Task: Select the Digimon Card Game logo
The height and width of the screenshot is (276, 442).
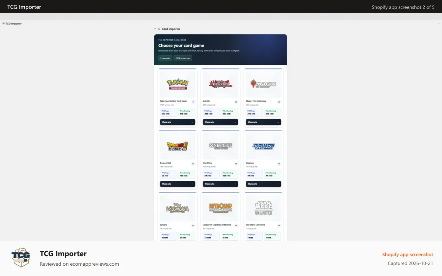Action: coord(263,146)
